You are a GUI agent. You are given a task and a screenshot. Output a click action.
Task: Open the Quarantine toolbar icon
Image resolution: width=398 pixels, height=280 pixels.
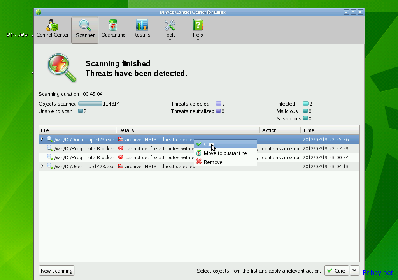113,26
